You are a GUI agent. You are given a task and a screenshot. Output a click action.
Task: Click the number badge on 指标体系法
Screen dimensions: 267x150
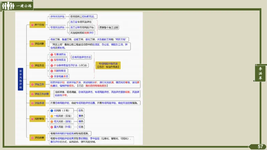(52, 60)
